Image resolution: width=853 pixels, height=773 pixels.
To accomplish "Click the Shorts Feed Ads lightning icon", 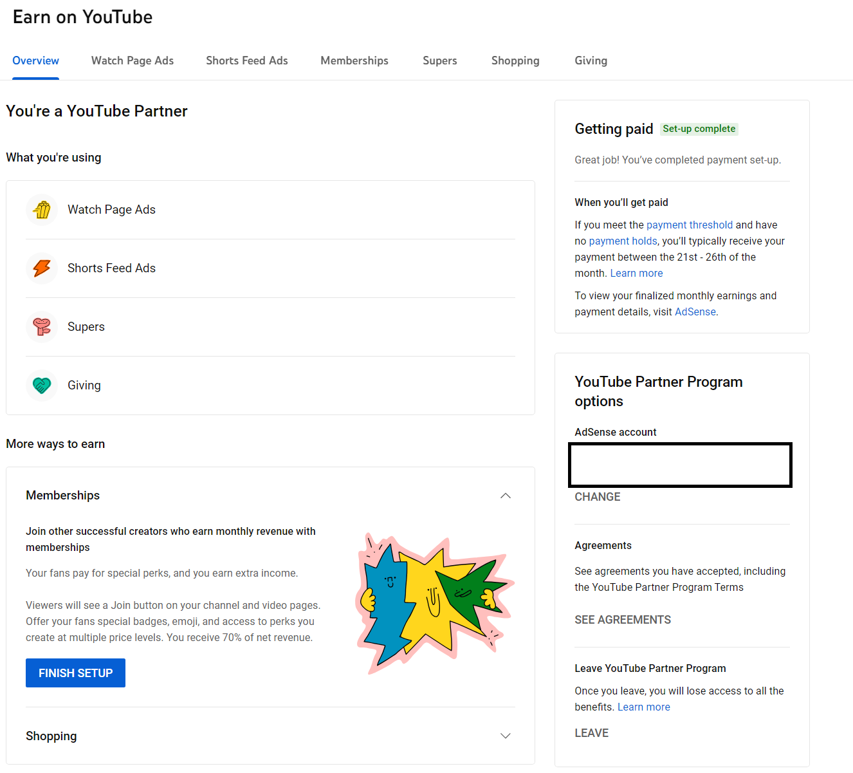I will 42,268.
